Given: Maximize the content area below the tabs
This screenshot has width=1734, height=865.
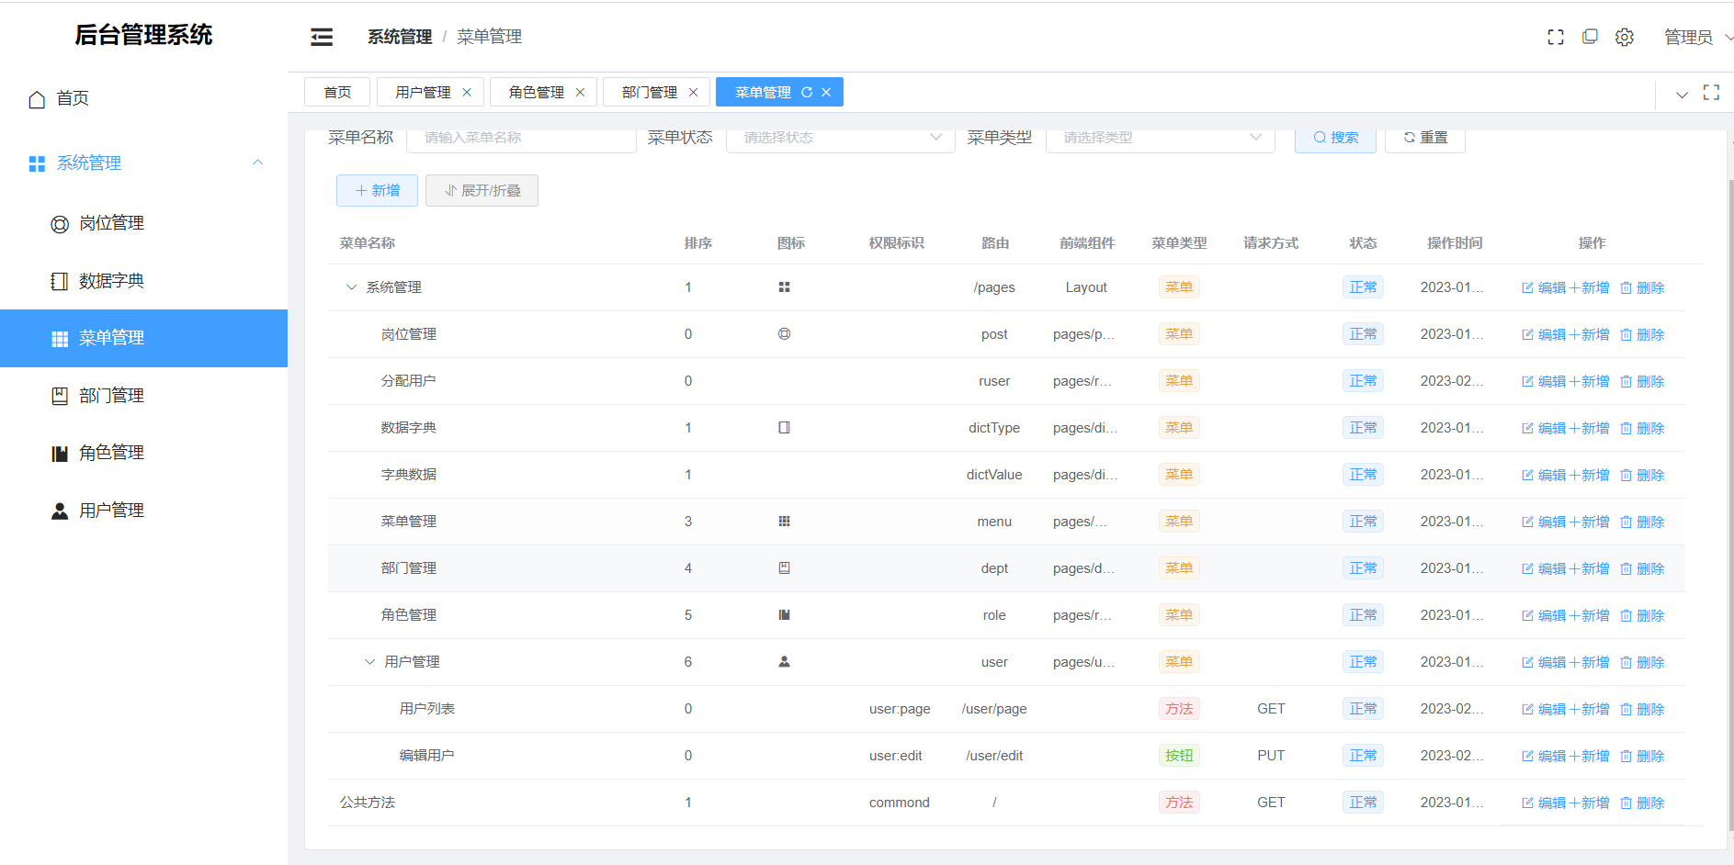Looking at the screenshot, I should (x=1711, y=93).
